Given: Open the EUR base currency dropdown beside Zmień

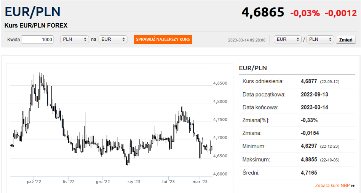Looking at the screenshot, I should [x=288, y=39].
